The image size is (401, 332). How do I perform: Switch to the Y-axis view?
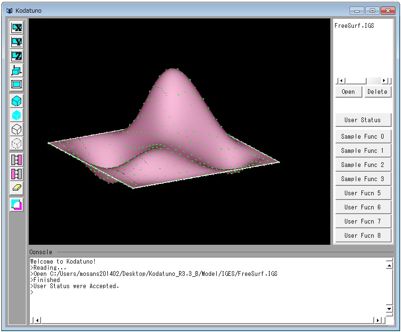click(x=16, y=42)
